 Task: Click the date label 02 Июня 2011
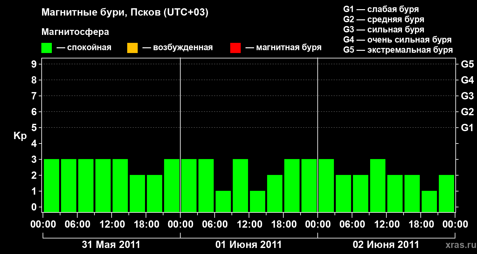386,245
